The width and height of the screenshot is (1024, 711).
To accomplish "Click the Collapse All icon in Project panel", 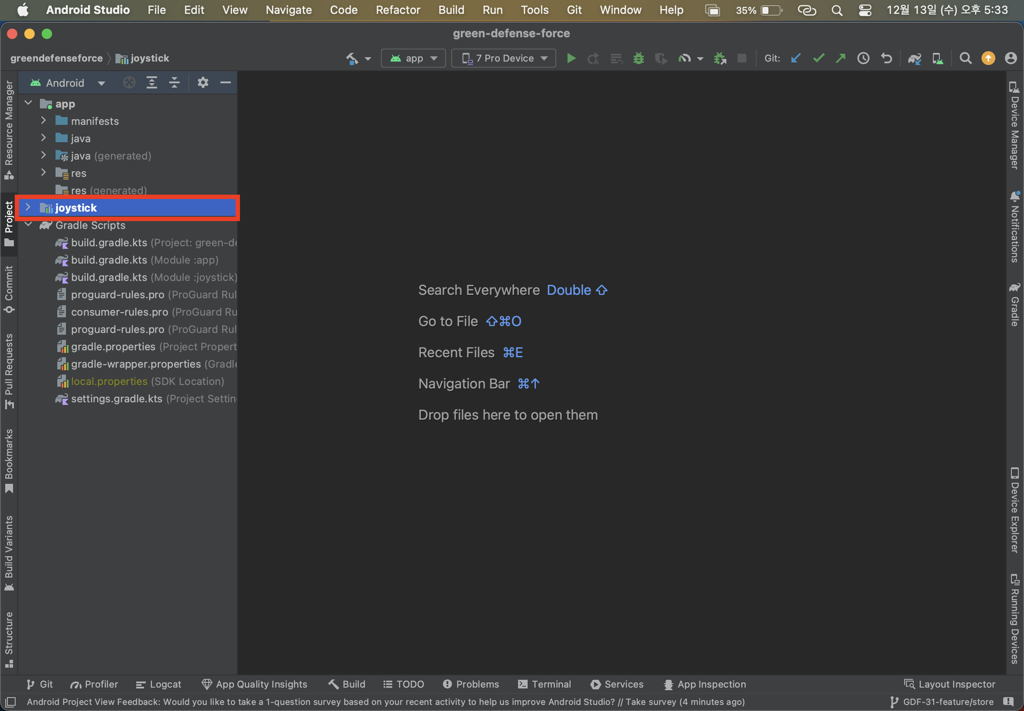I will coord(174,83).
